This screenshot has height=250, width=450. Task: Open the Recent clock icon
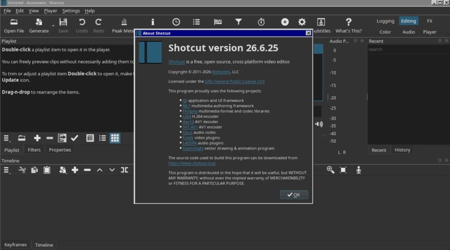[x=176, y=22]
